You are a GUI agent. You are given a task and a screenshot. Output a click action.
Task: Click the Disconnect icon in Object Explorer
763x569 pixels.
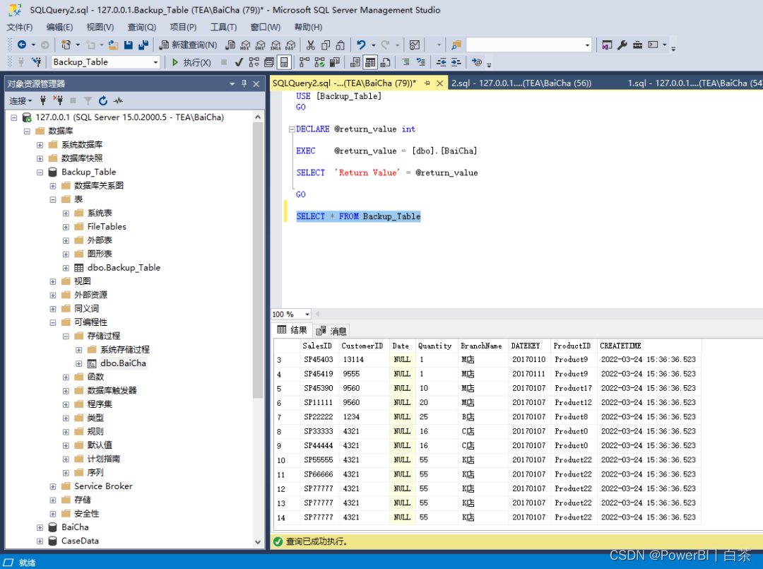58,101
